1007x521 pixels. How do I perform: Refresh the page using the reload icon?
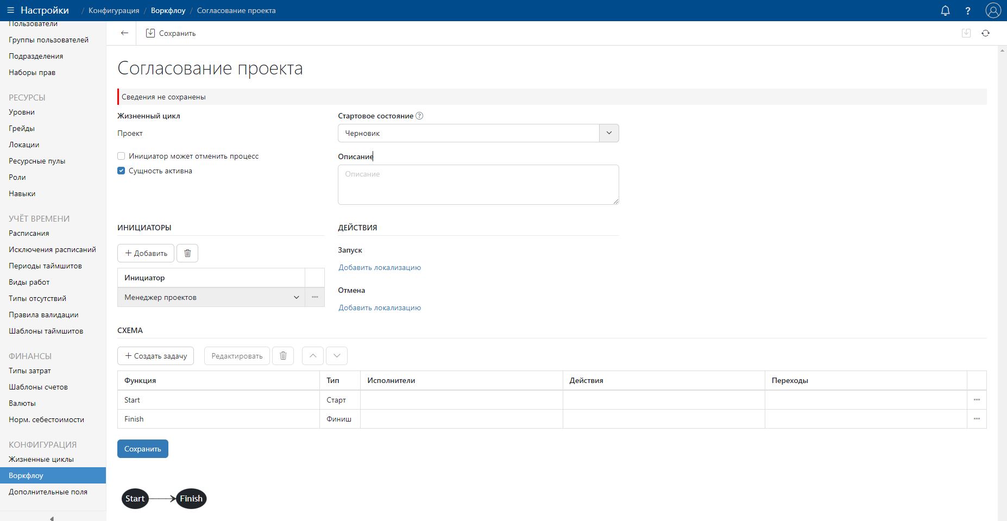(x=985, y=33)
